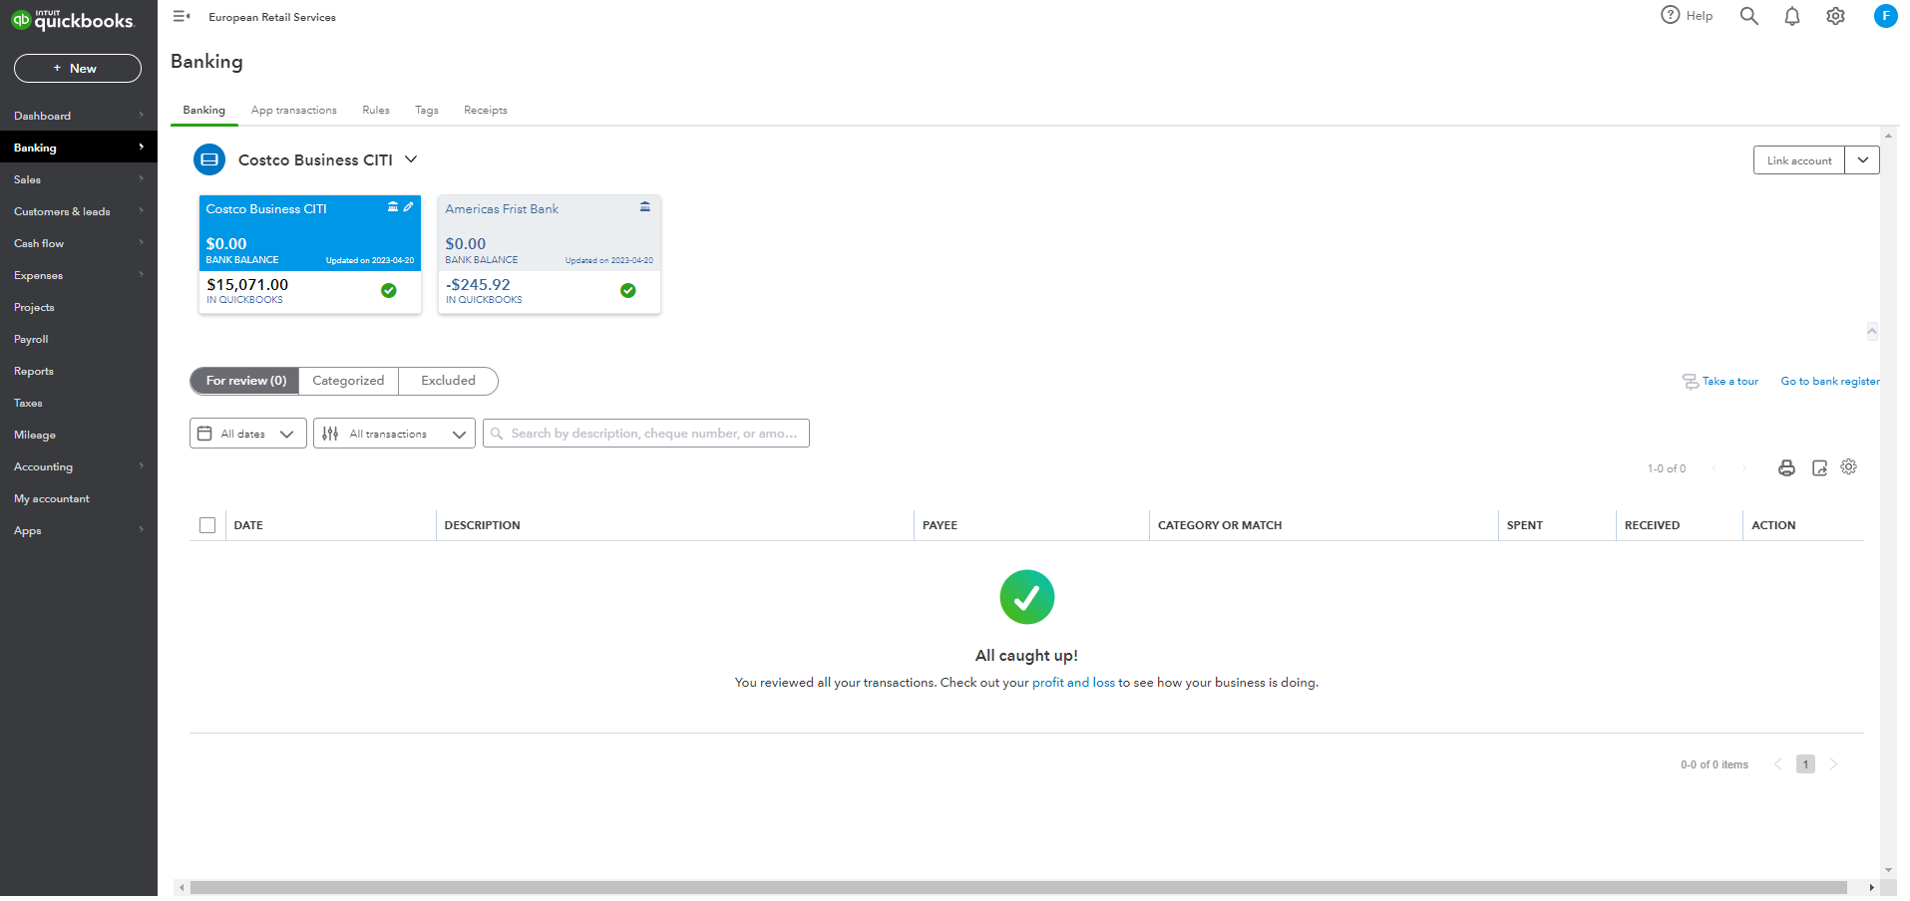
Task: Go to previous page arrow near 1-0 of 0
Action: [1715, 468]
